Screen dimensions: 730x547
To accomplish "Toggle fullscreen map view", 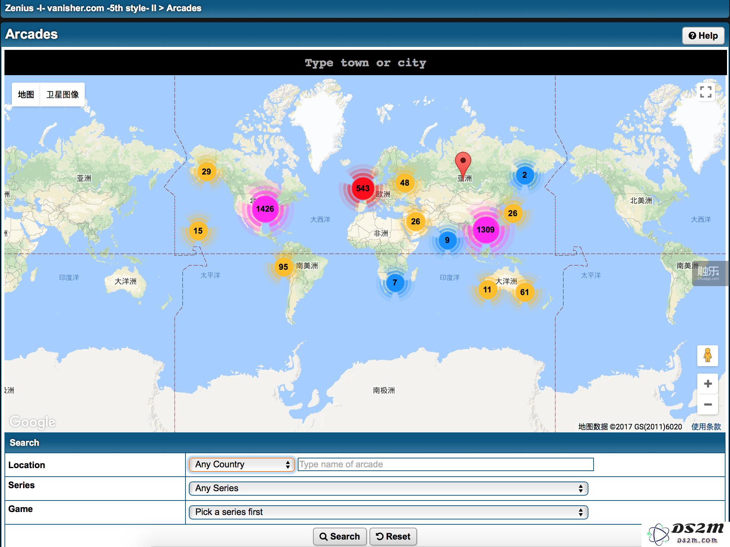I will (705, 92).
